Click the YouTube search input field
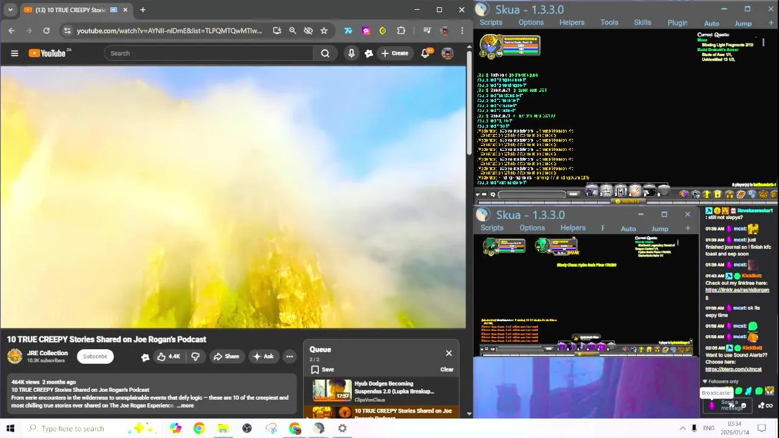 [x=209, y=53]
